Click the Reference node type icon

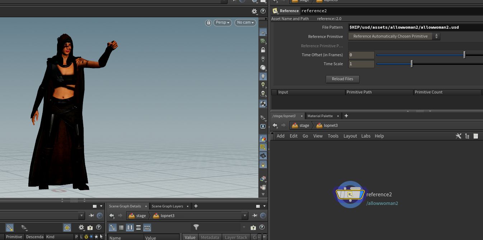coord(276,11)
